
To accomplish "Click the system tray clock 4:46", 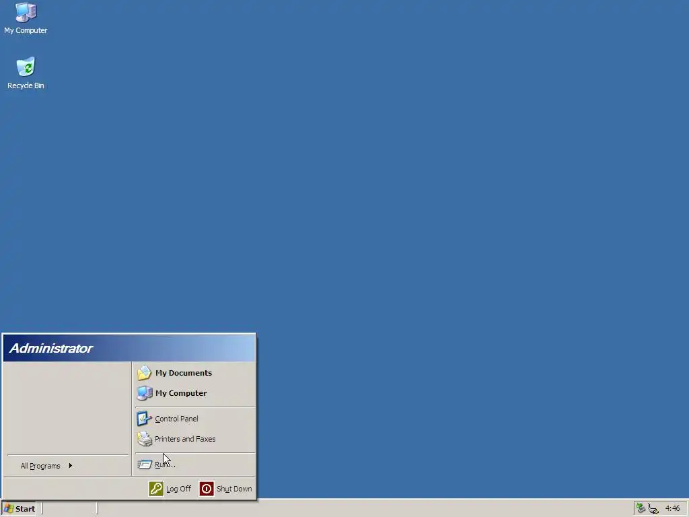I will (x=672, y=509).
